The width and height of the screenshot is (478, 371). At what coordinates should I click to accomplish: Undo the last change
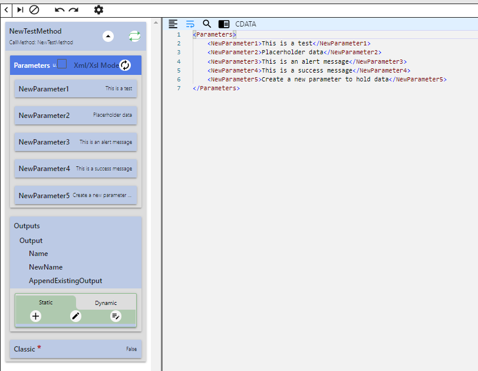[x=60, y=10]
